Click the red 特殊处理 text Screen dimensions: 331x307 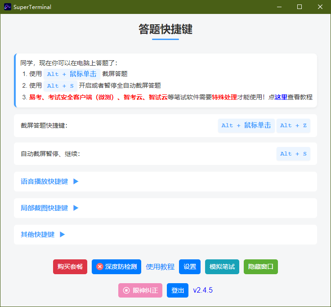click(x=224, y=97)
